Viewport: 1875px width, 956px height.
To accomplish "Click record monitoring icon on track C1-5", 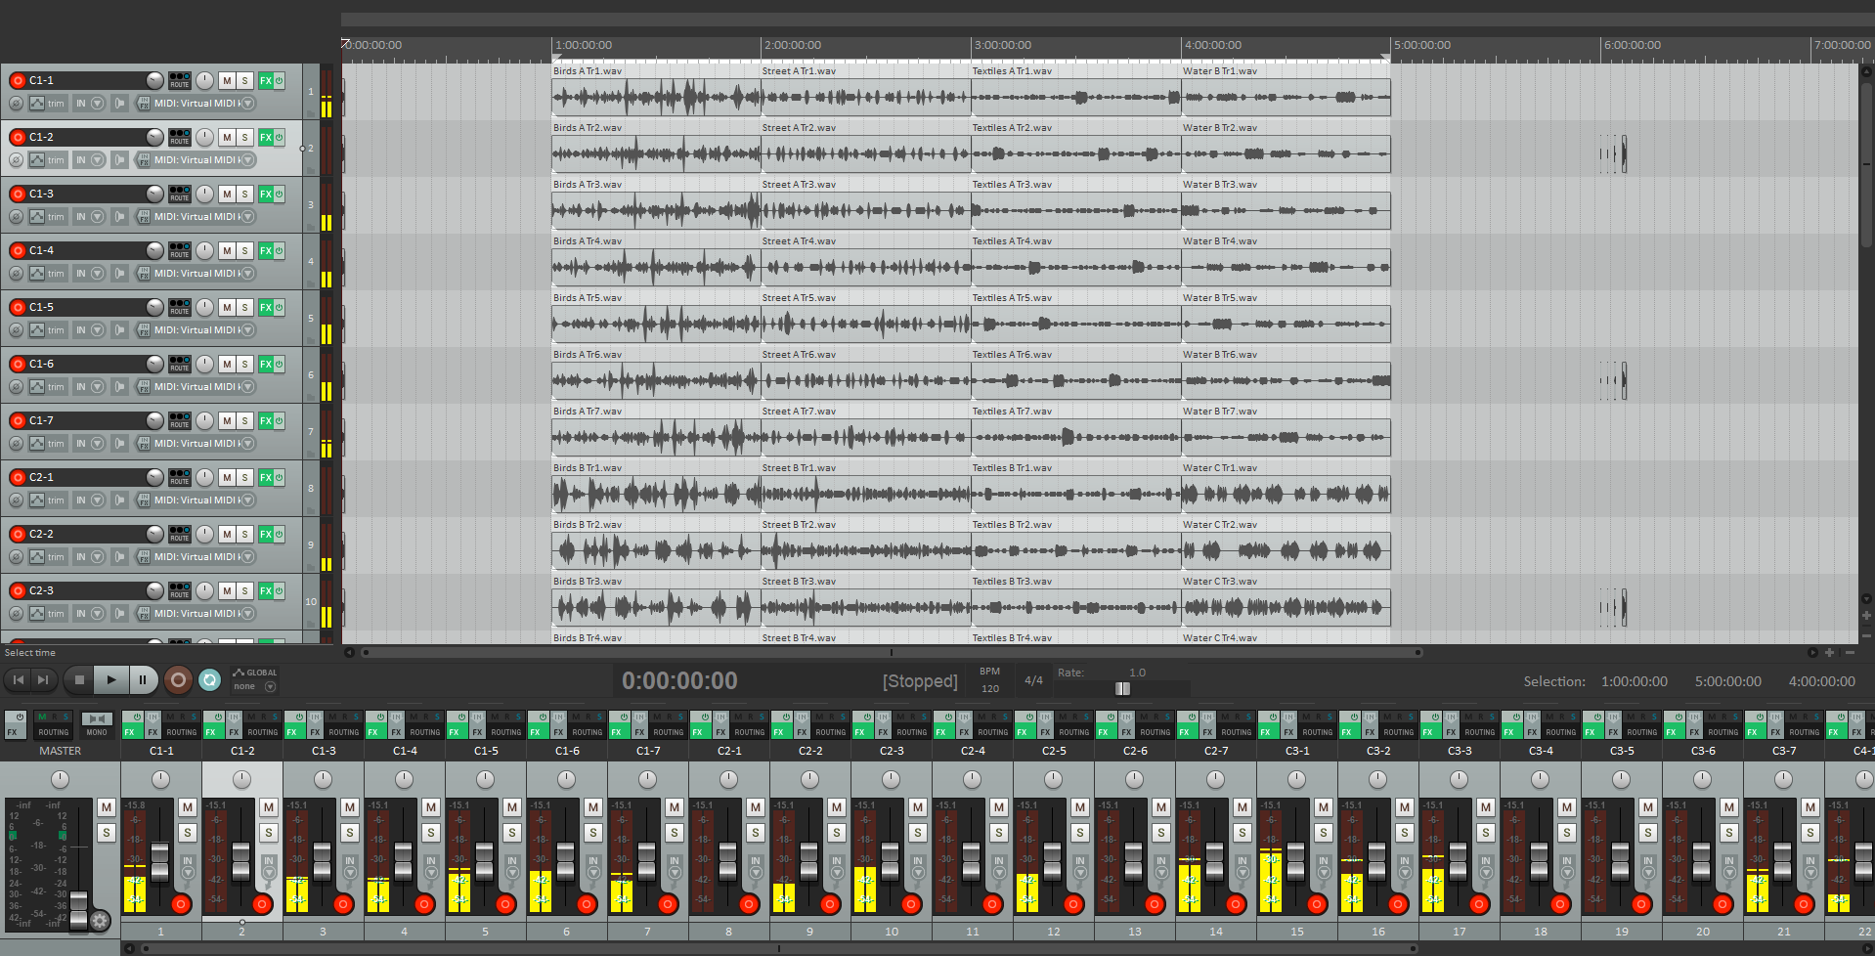I will tap(119, 329).
